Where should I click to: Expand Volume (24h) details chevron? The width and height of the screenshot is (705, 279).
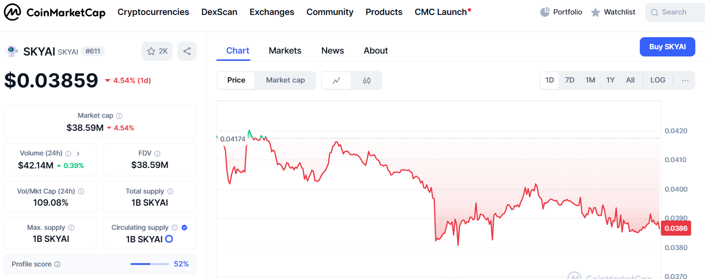pos(78,153)
